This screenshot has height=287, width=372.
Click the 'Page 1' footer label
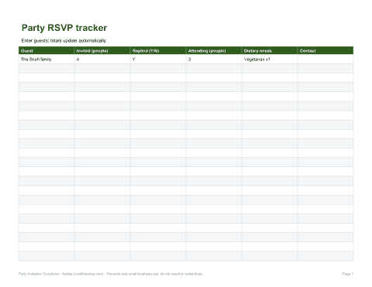[x=348, y=274]
